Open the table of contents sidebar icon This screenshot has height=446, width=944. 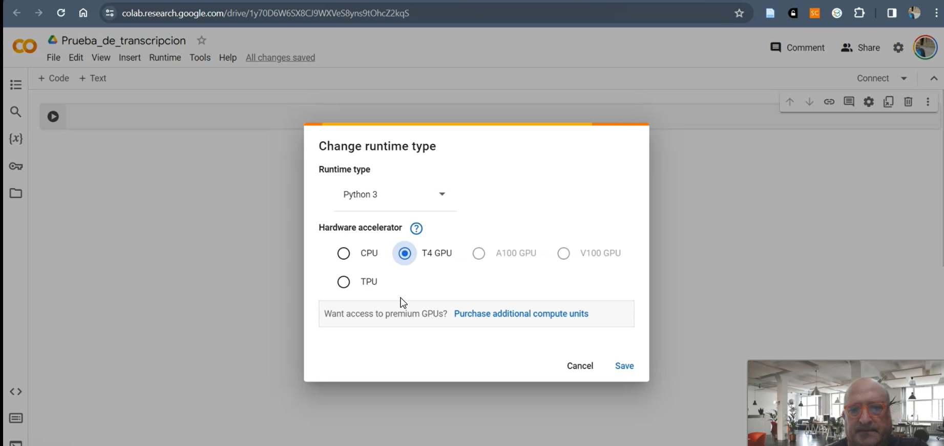click(x=16, y=84)
